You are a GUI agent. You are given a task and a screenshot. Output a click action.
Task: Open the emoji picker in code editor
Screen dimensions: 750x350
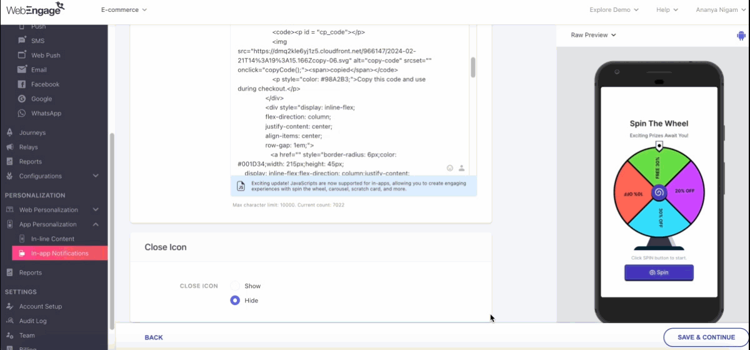pyautogui.click(x=450, y=168)
